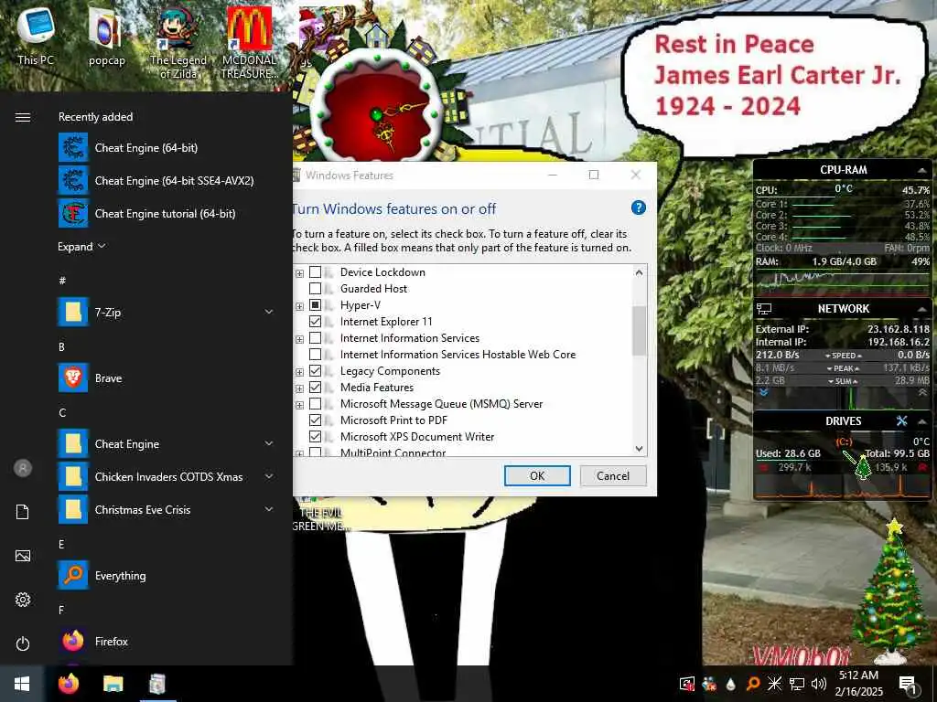Select McDonald Treasure desktop shortcut
The width and height of the screenshot is (937, 702).
pos(249,42)
